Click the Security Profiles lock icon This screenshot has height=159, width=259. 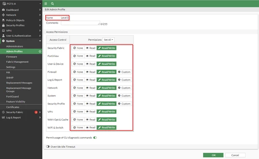[x=3, y=25]
